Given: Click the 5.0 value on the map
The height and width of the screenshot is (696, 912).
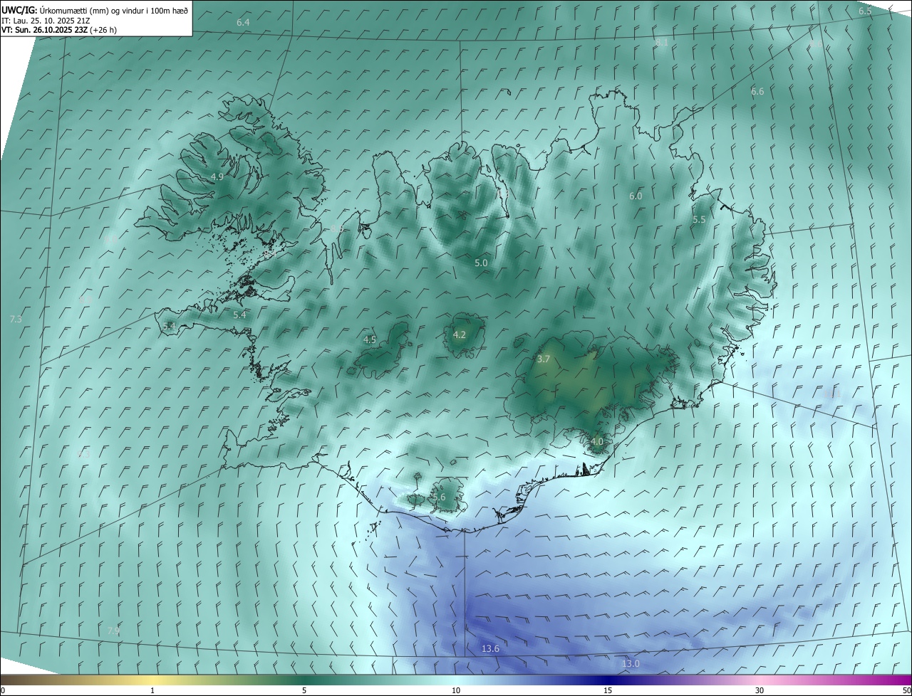Looking at the screenshot, I should click(x=481, y=263).
